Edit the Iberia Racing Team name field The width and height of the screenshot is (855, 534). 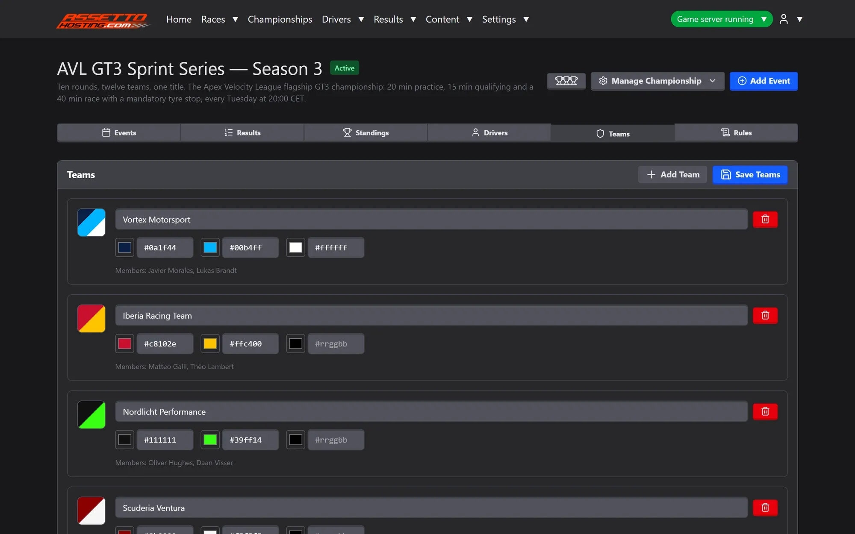[x=431, y=316]
